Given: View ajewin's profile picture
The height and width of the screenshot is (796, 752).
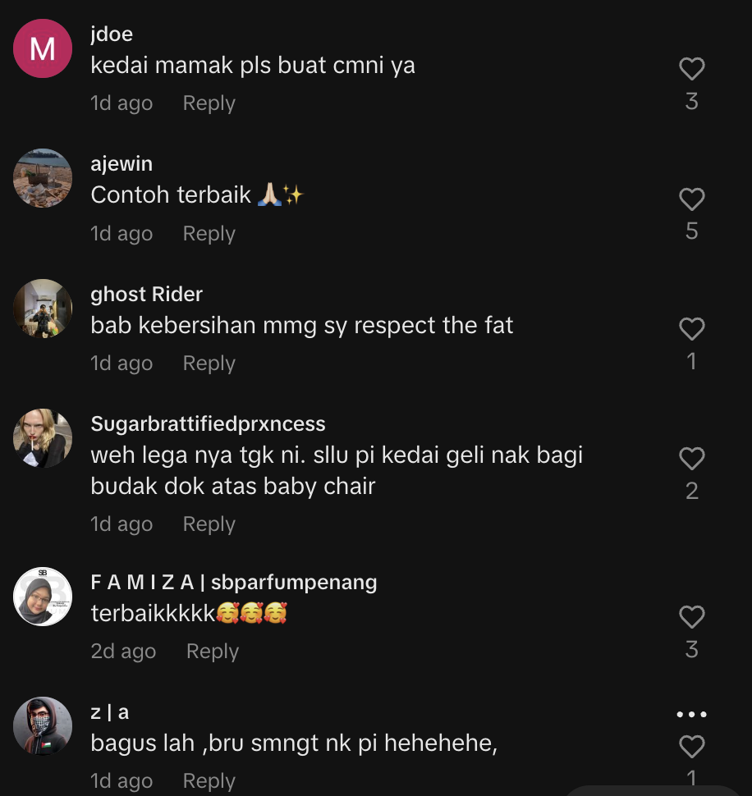Looking at the screenshot, I should 43,178.
